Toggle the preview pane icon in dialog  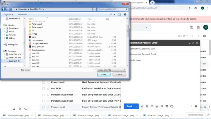click(119, 14)
